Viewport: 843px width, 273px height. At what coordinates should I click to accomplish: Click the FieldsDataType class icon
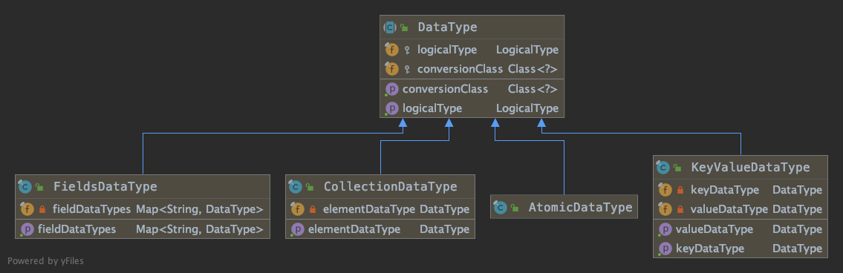tap(25, 186)
